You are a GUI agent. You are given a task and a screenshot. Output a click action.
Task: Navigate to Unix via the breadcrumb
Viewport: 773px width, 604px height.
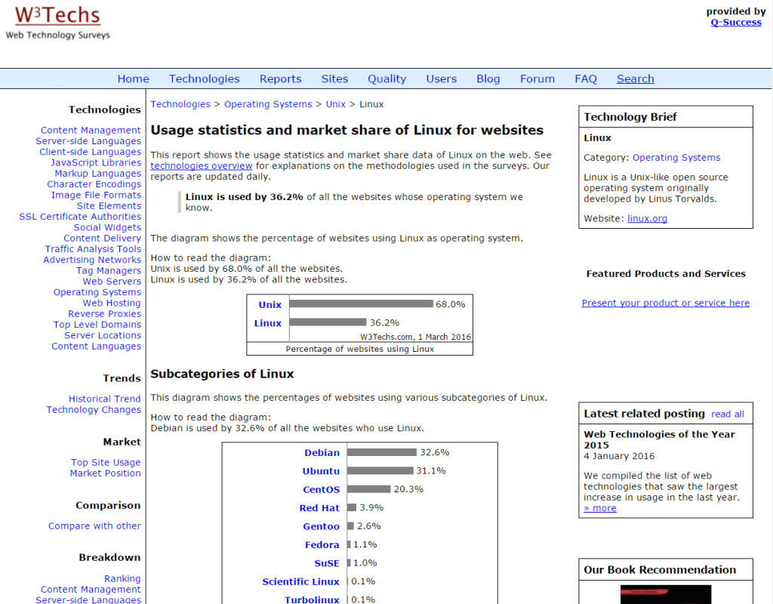[x=335, y=103]
